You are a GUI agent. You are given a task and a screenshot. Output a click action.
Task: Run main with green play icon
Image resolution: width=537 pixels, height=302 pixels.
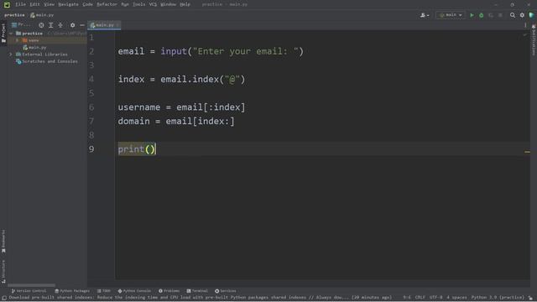point(472,15)
